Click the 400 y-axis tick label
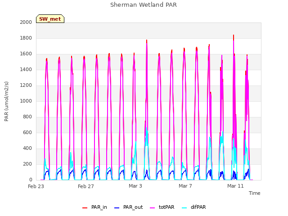The image size is (288, 216). (x=27, y=148)
